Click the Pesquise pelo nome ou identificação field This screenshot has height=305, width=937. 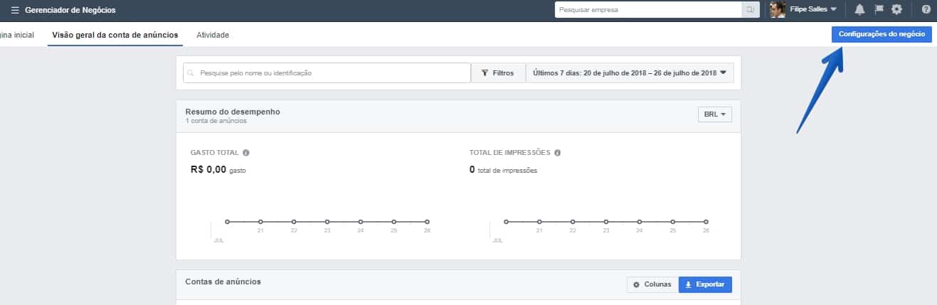click(x=327, y=73)
